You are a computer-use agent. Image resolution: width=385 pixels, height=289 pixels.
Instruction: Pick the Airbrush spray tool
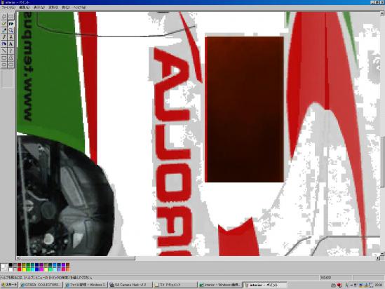click(x=4, y=44)
